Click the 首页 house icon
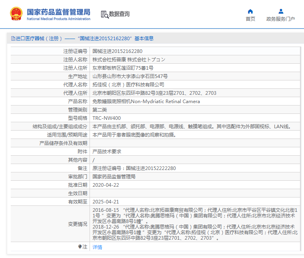Image resolution: width=304 pixels, height=258 pixels. (250, 11)
